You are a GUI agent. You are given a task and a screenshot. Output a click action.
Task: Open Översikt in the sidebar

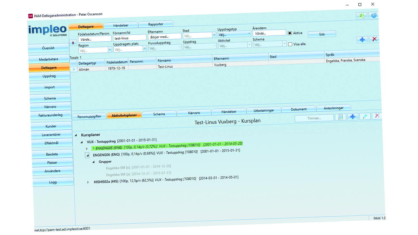point(48,48)
